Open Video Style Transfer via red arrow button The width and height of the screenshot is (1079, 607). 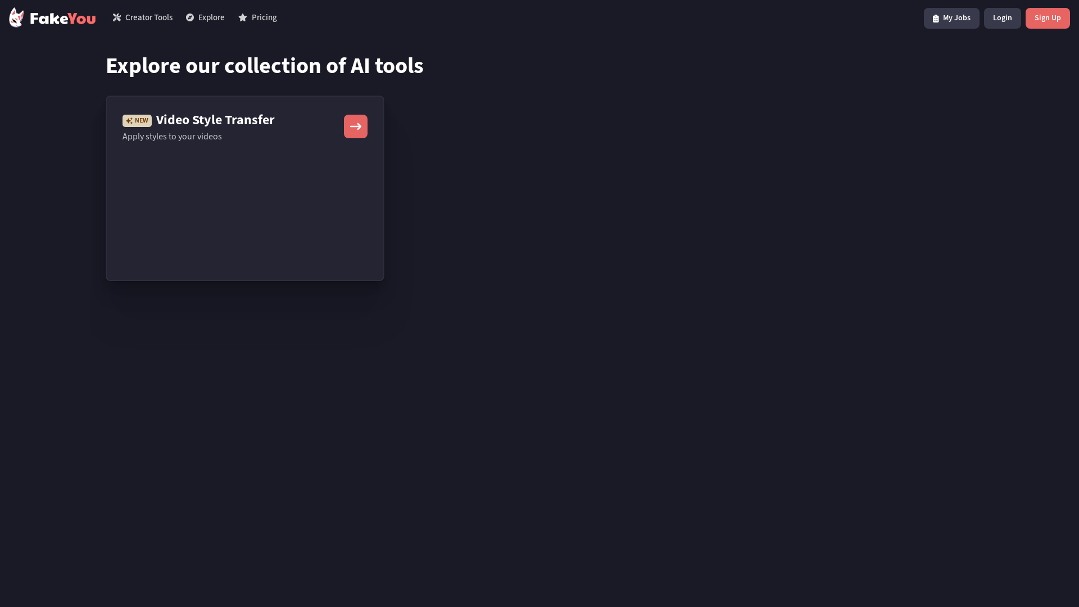tap(356, 126)
